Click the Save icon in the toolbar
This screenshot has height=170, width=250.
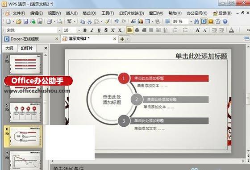click(26, 21)
